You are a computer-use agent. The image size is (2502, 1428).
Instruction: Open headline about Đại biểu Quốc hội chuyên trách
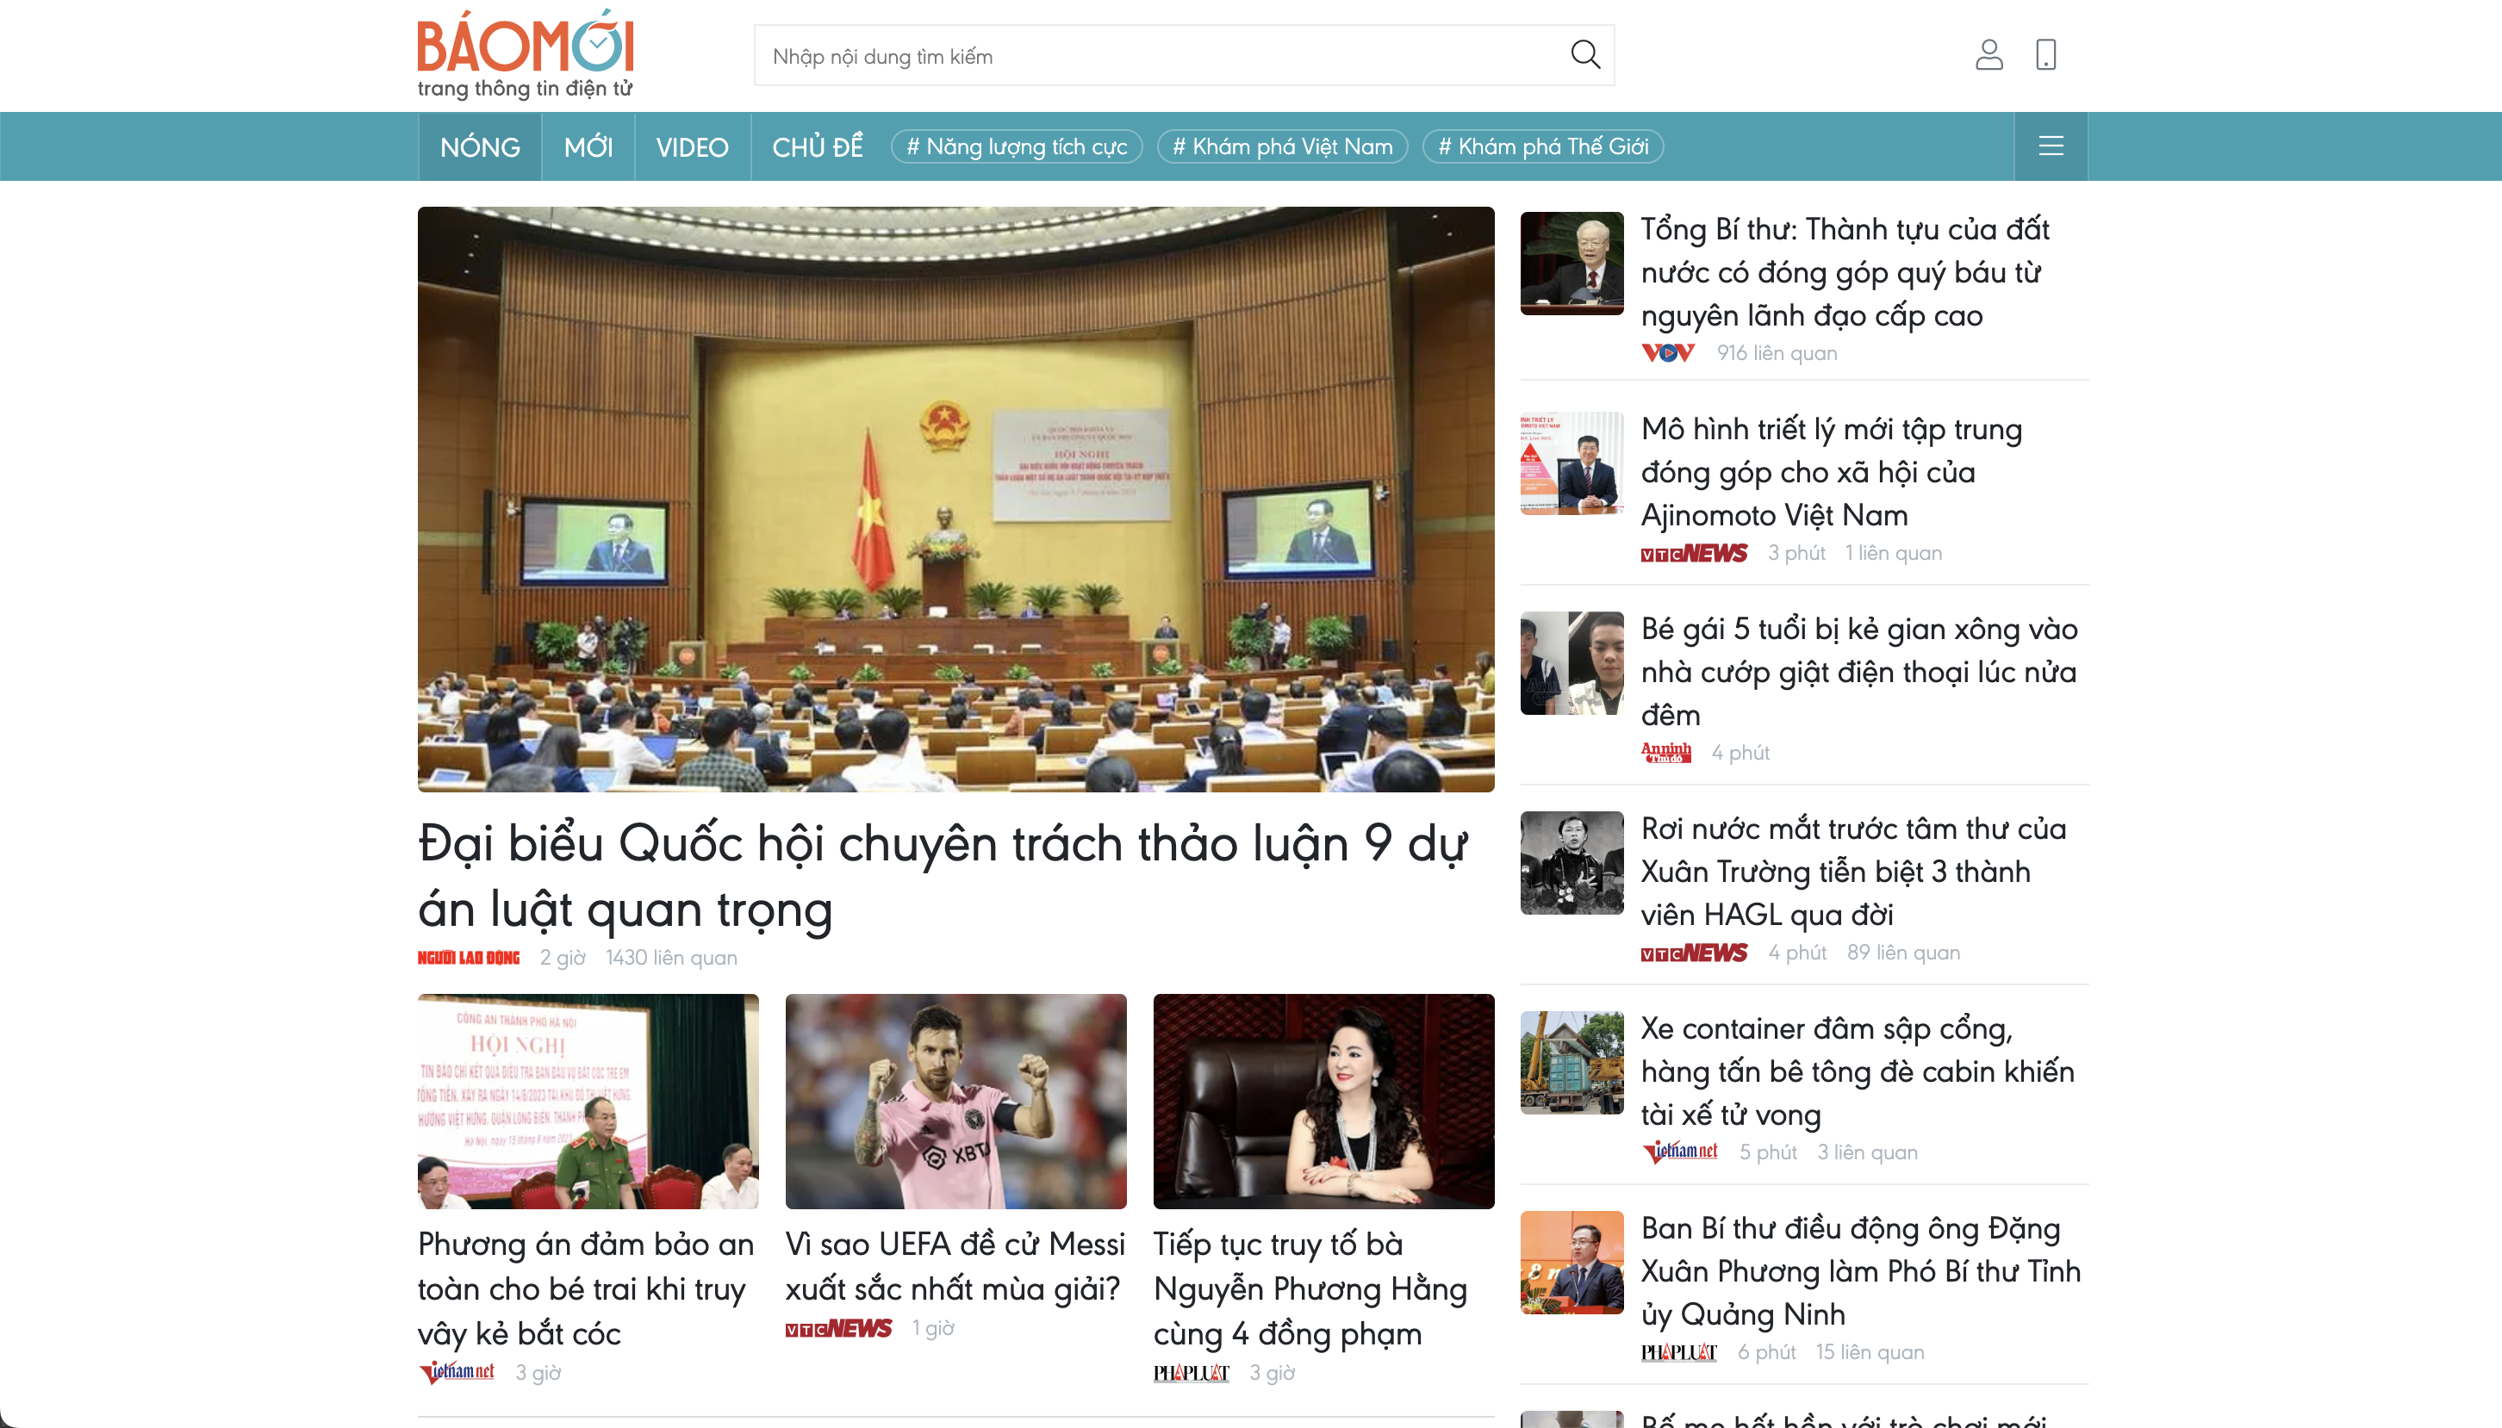[x=942, y=875]
